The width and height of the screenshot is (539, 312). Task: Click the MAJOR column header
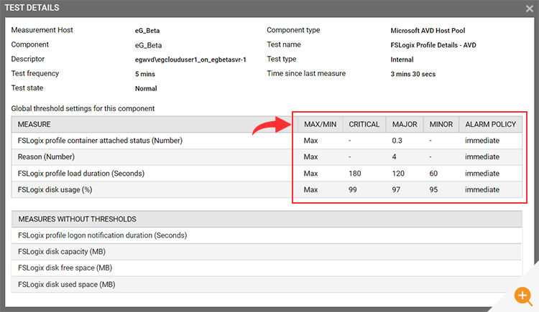[x=405, y=124]
